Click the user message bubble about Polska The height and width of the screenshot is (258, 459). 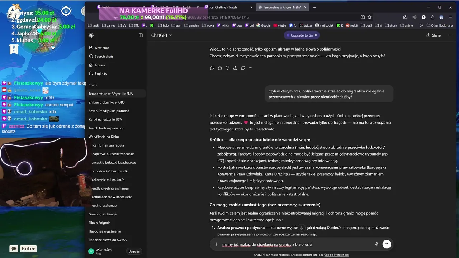click(x=329, y=94)
